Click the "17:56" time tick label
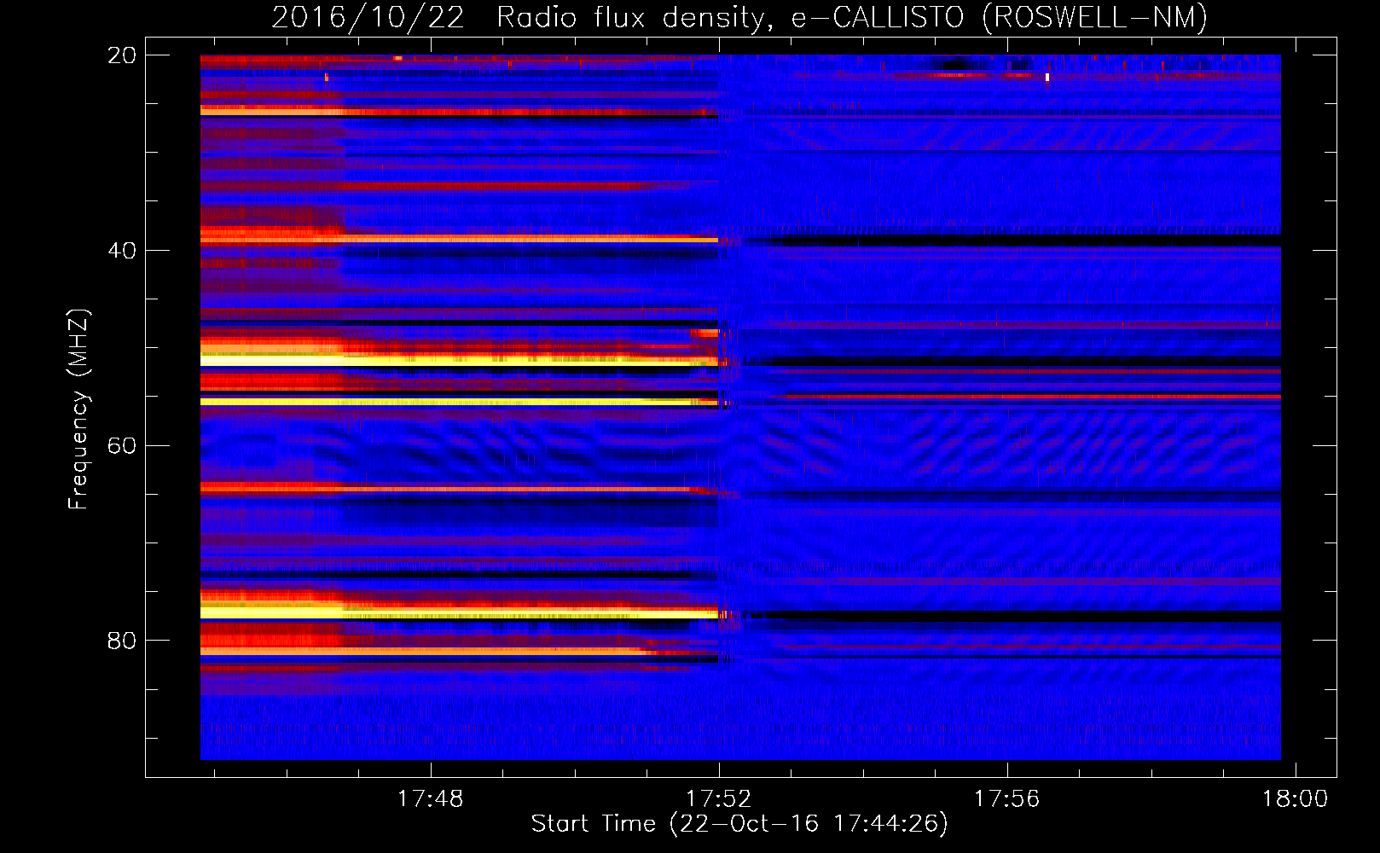 pos(1007,798)
